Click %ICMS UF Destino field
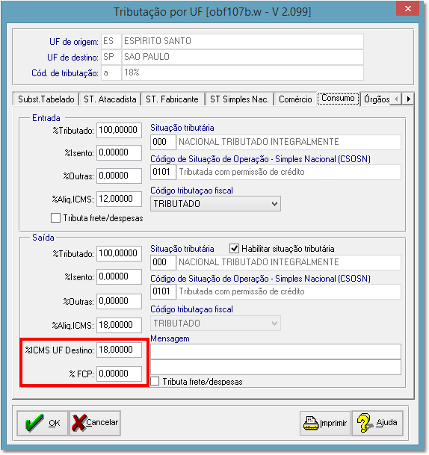Image resolution: width=429 pixels, height=455 pixels. click(x=119, y=350)
